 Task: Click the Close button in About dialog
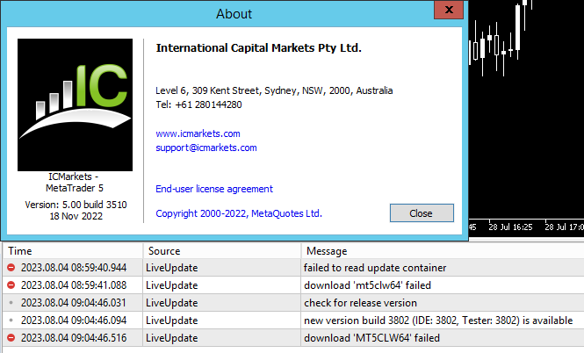click(422, 213)
